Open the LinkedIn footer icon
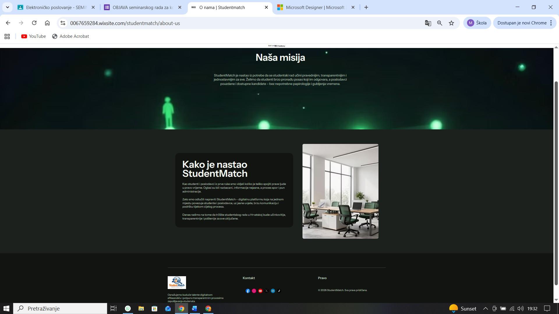 pyautogui.click(x=273, y=291)
